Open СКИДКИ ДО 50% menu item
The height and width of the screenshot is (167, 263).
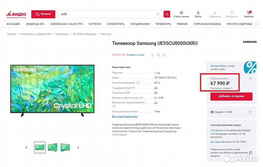[x=35, y=24]
